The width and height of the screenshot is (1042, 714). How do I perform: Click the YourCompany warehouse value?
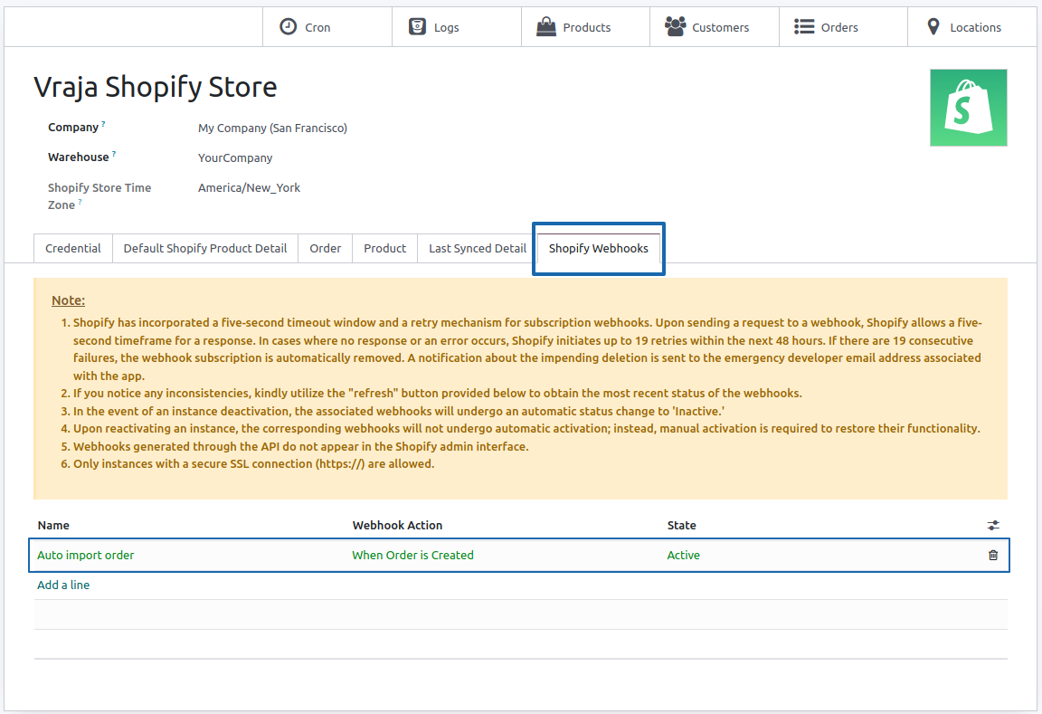(235, 157)
